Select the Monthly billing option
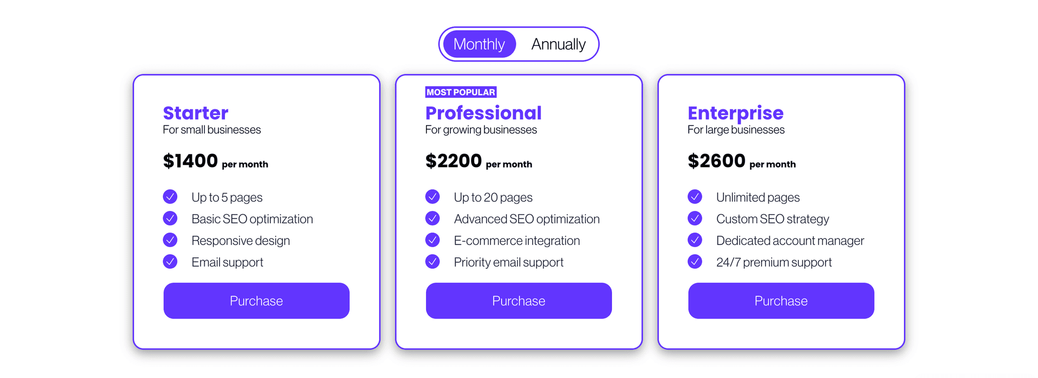 click(x=479, y=44)
